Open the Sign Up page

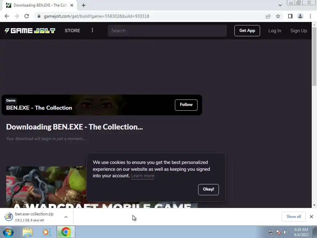299,31
